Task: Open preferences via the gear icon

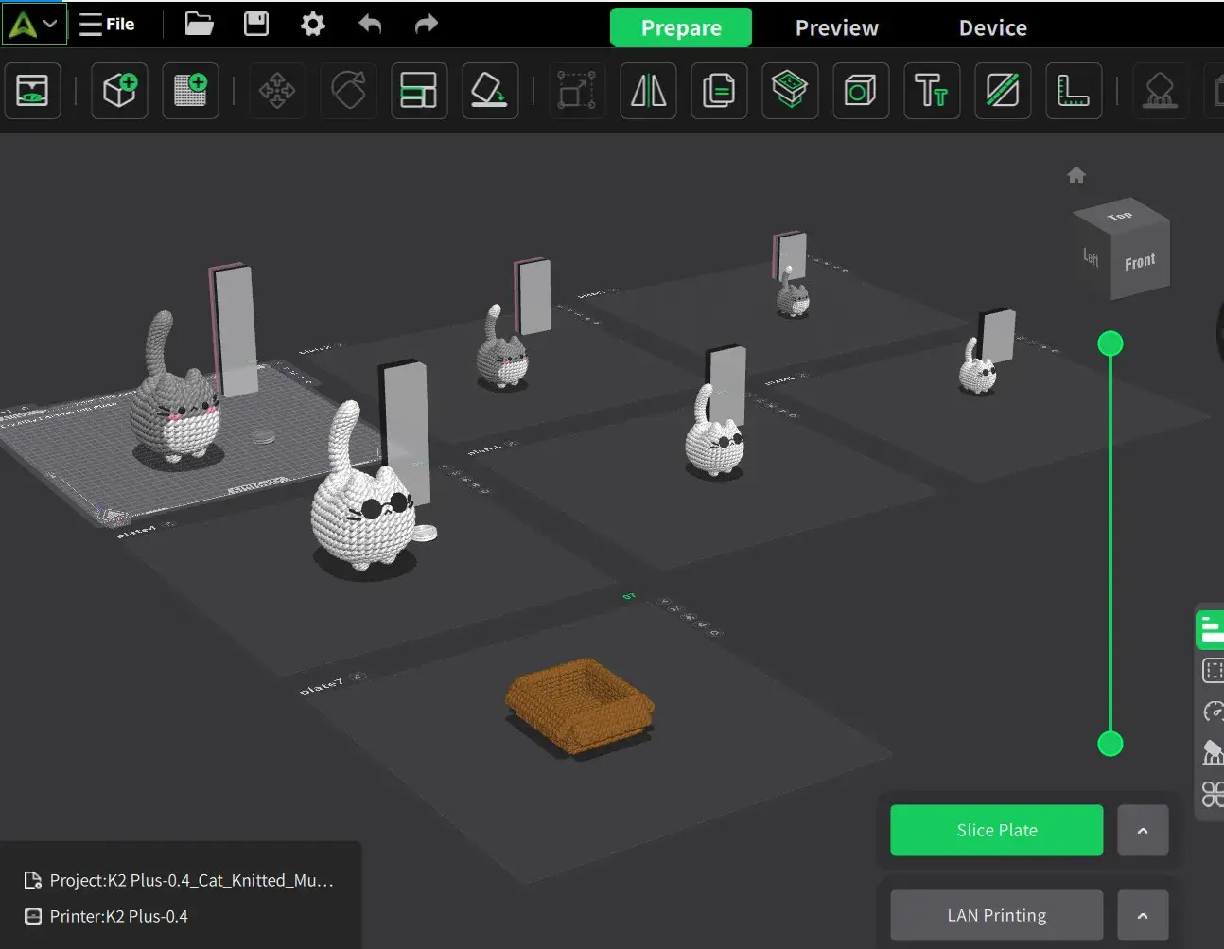Action: (313, 25)
